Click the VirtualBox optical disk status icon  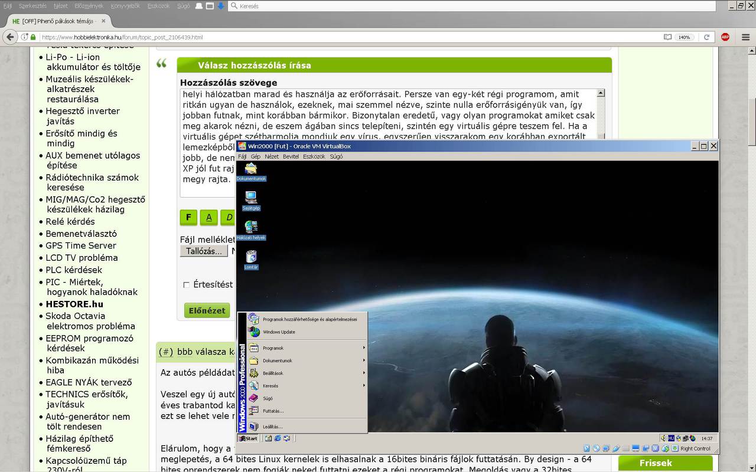point(596,448)
